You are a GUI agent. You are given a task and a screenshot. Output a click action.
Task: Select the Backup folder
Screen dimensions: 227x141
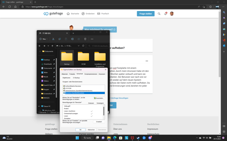pos(67,58)
